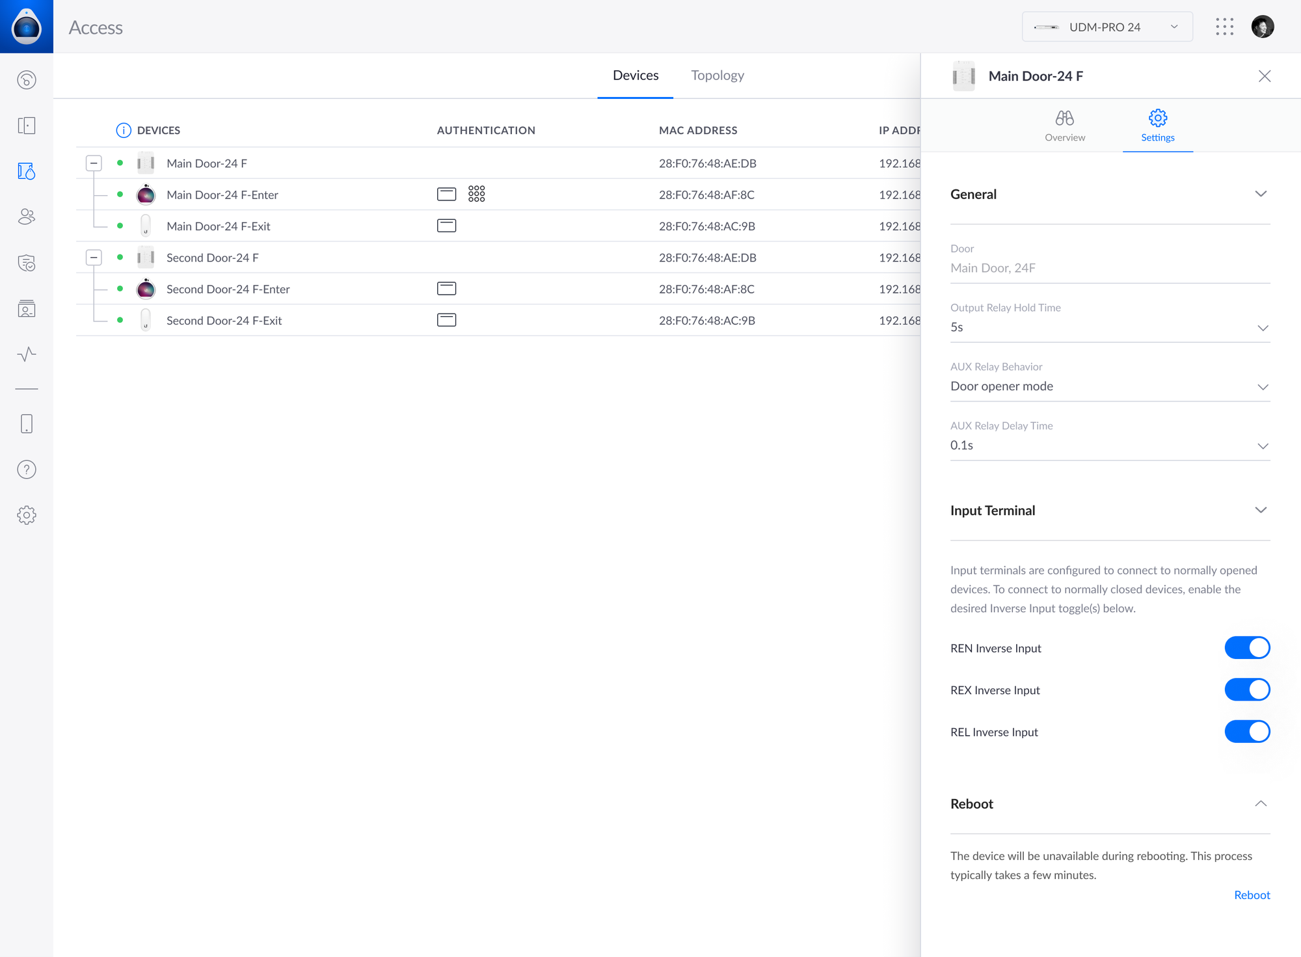Viewport: 1301px width, 957px height.
Task: Open the doors icon in sidebar
Action: [x=27, y=126]
